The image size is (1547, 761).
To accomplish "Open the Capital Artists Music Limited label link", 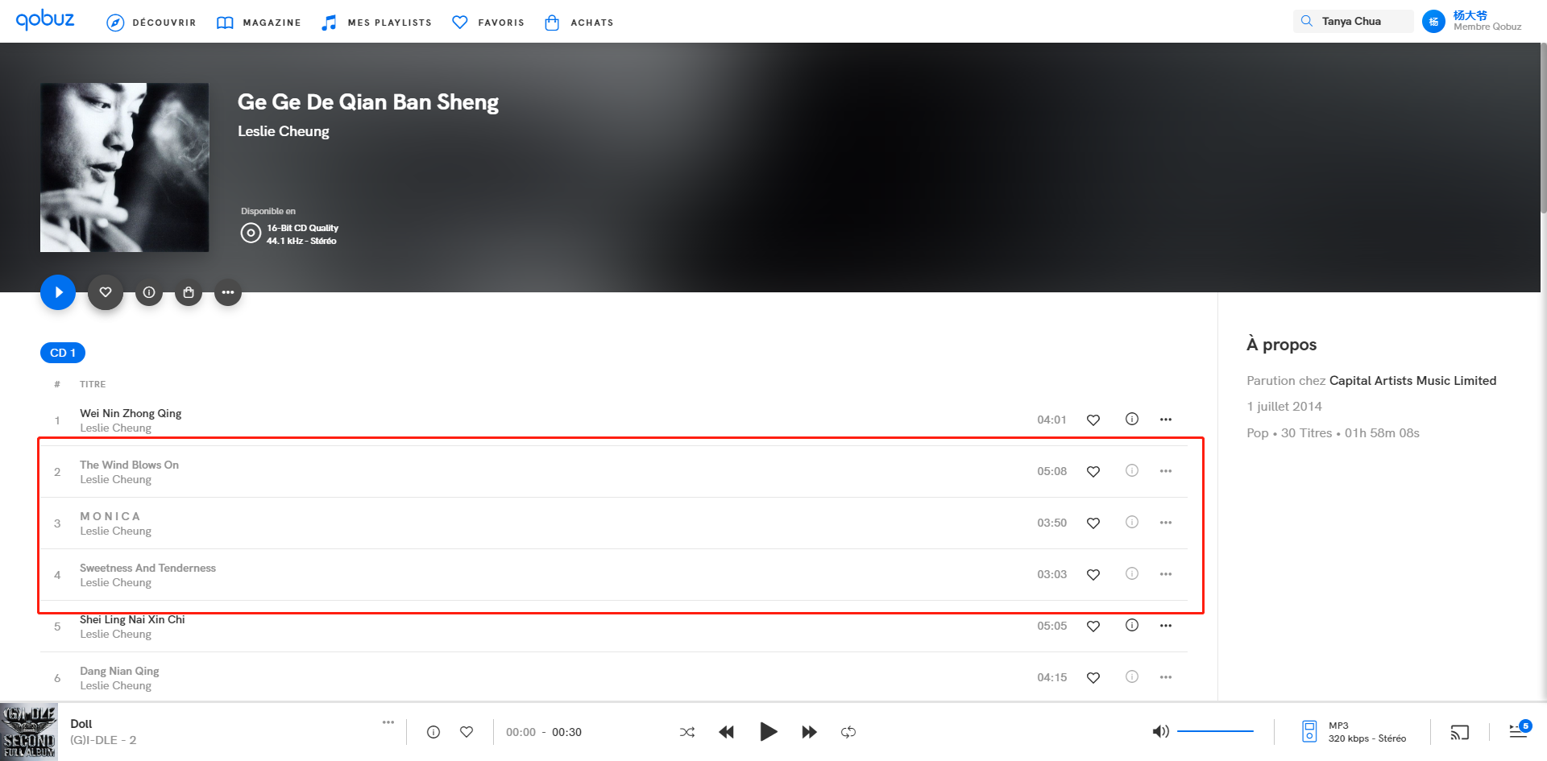I will [1412, 380].
